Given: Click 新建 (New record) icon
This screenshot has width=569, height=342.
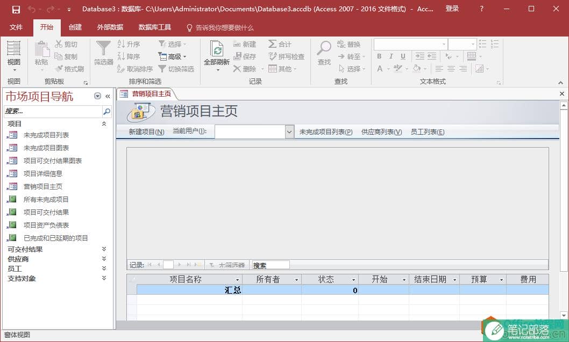Looking at the screenshot, I should [237, 44].
